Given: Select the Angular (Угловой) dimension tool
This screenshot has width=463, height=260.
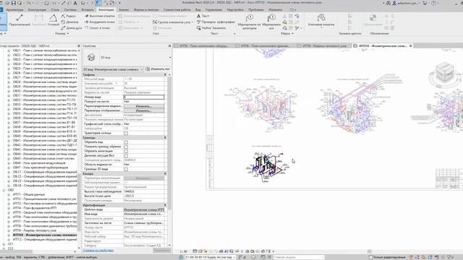Looking at the screenshot, I should 53,20.
